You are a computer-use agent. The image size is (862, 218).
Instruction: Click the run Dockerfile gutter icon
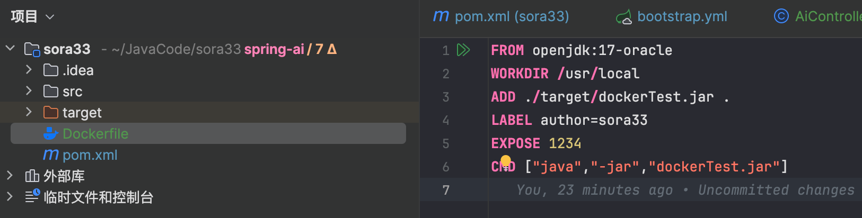[463, 50]
